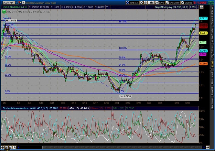Click the right scroll arrow of chart scrollbar
The width and height of the screenshot is (215, 151).
204,148
